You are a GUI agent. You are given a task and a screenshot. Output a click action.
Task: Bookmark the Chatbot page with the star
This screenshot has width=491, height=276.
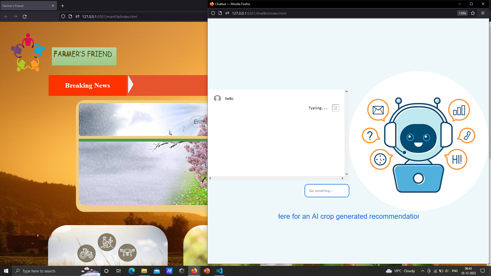pos(473,13)
